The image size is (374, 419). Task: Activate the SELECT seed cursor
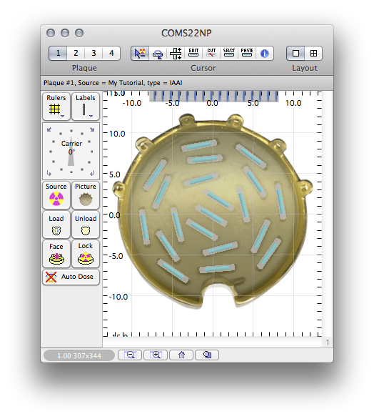click(x=229, y=53)
